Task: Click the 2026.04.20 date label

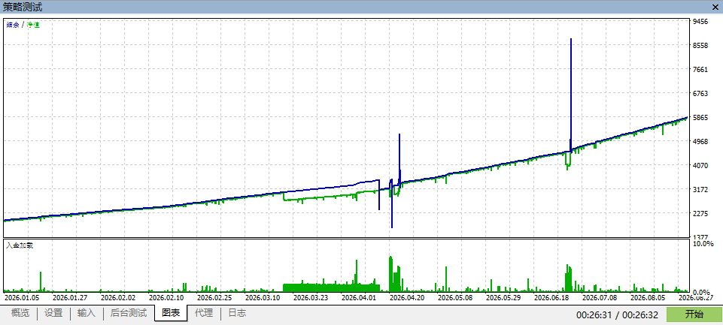Action: point(407,297)
